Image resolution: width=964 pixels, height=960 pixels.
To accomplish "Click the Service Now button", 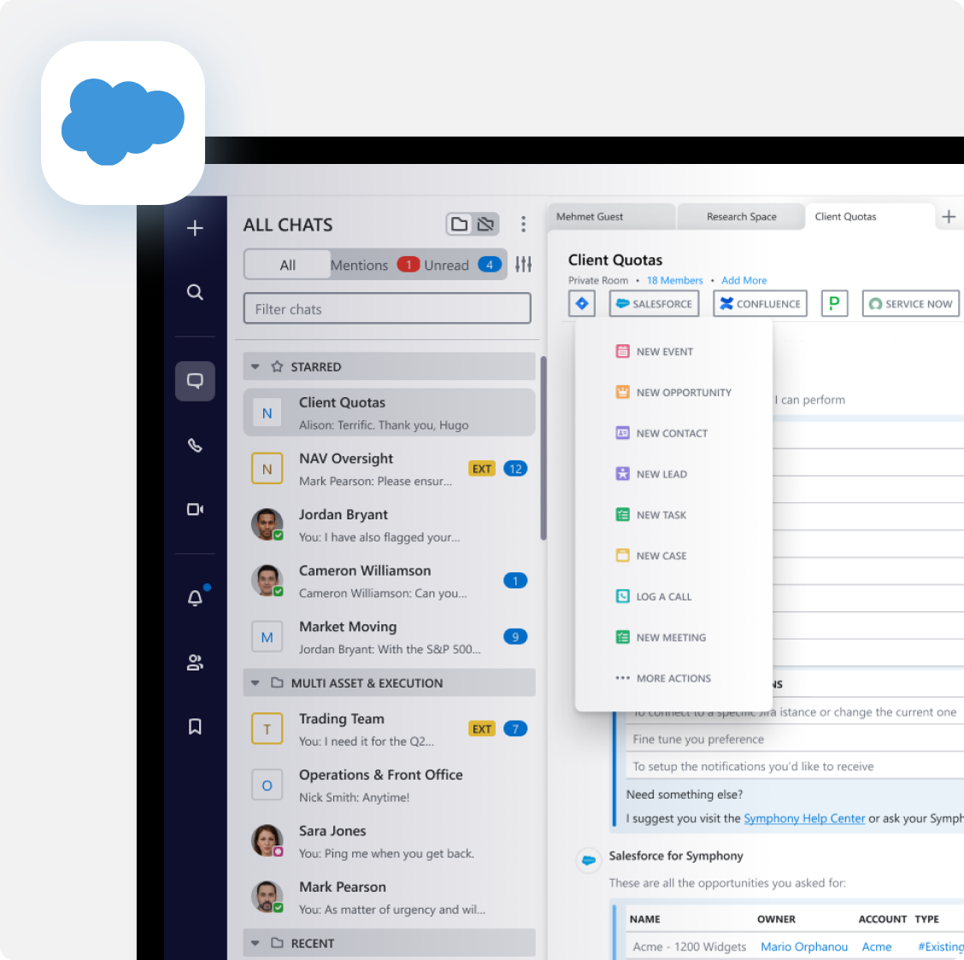I will [910, 304].
